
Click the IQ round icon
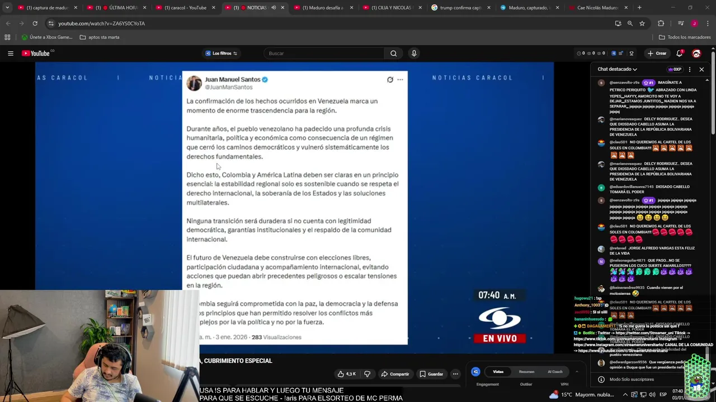[x=475, y=372]
